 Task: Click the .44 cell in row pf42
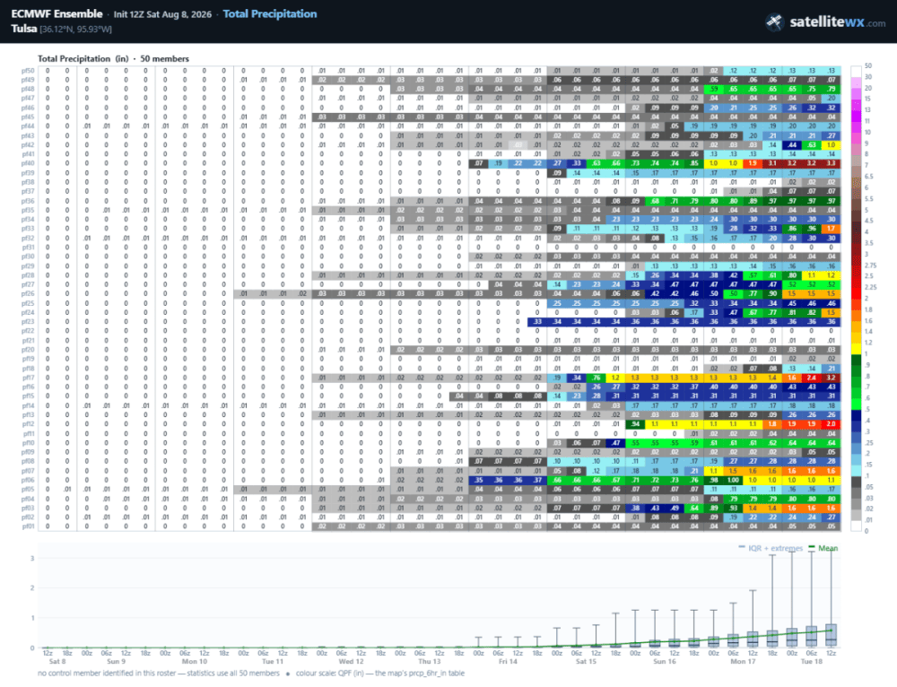(792, 145)
